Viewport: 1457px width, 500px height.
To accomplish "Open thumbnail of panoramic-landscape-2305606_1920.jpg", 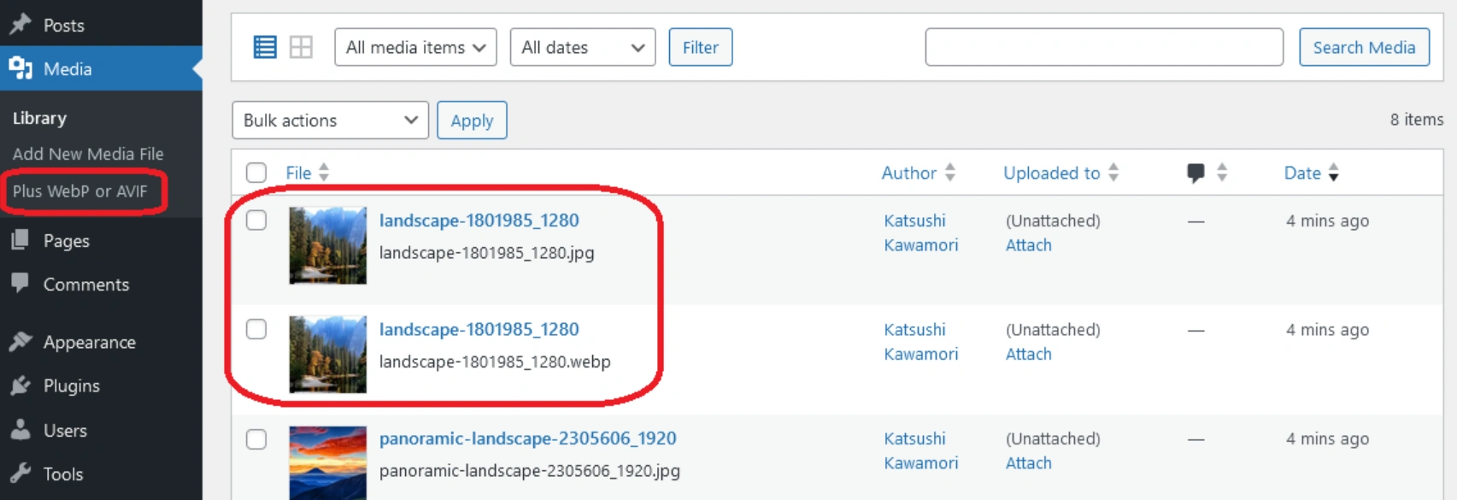I will 328,462.
